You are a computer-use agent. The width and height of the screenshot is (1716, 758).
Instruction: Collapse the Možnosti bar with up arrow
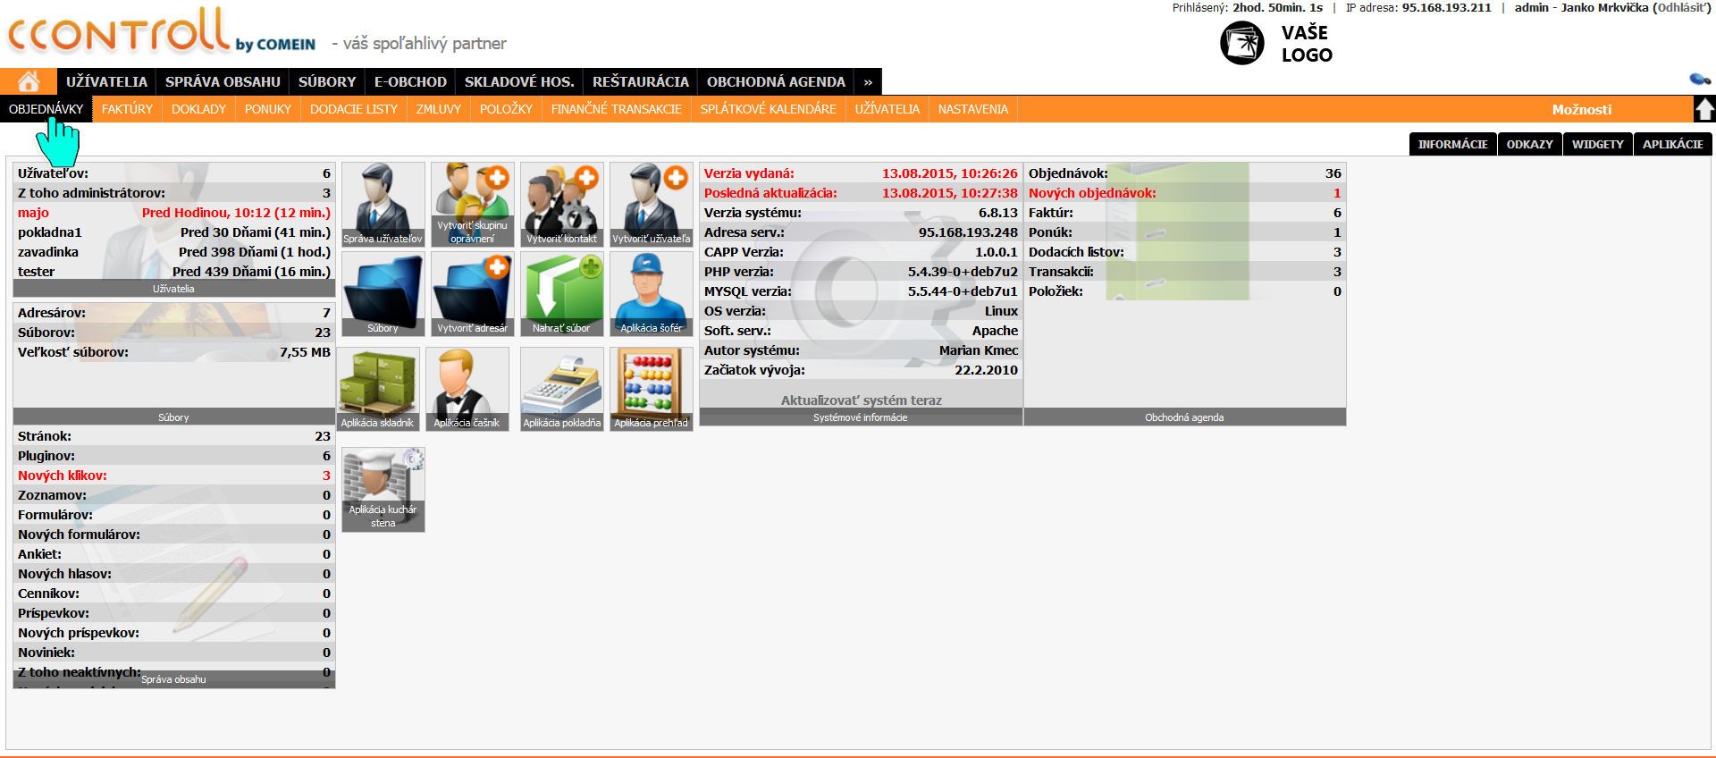pos(1704,109)
